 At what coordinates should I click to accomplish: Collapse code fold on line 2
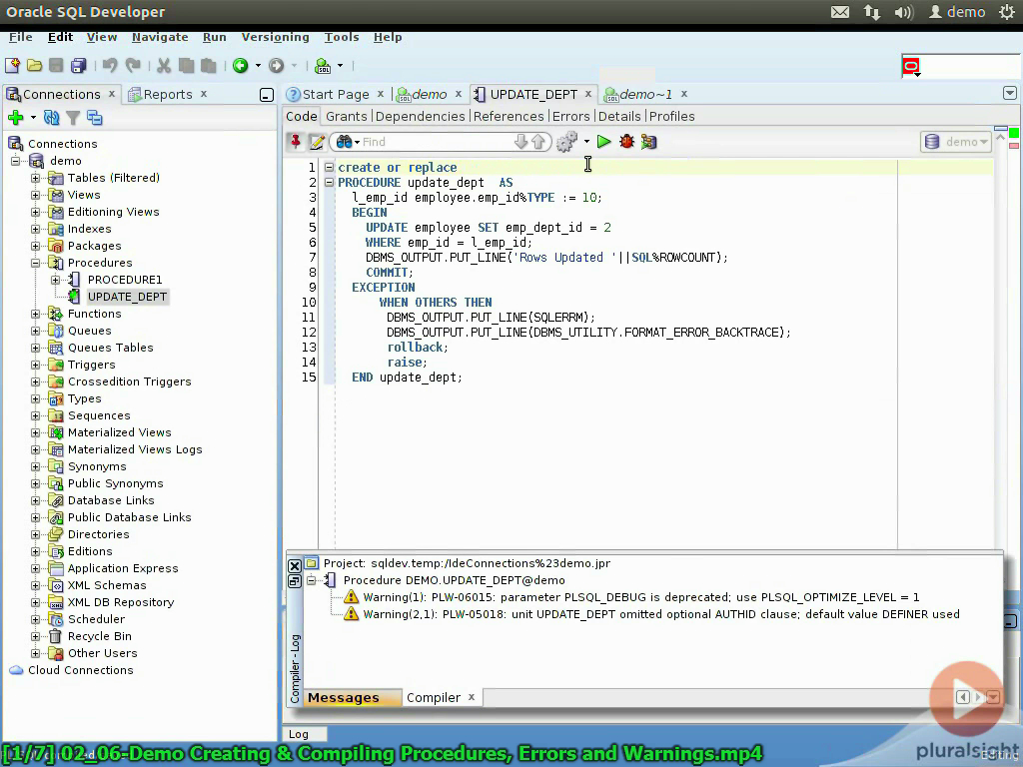[330, 183]
